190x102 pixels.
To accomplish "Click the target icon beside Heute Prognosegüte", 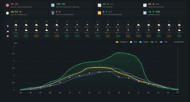I will pyautogui.click(x=7, y=5).
